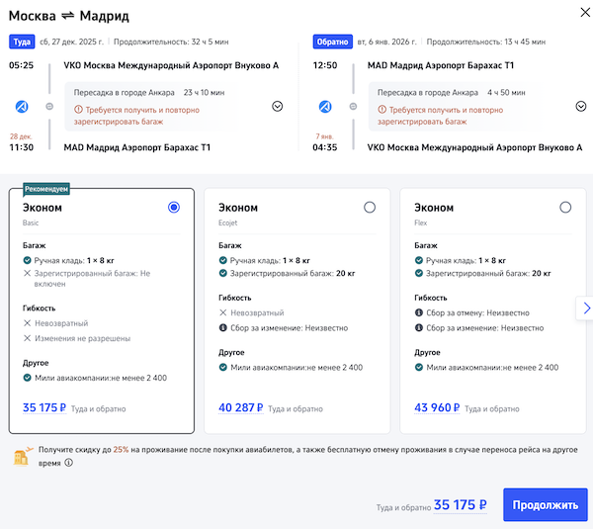Click the airline logo on the return flight
This screenshot has height=529, width=593.
pos(325,106)
